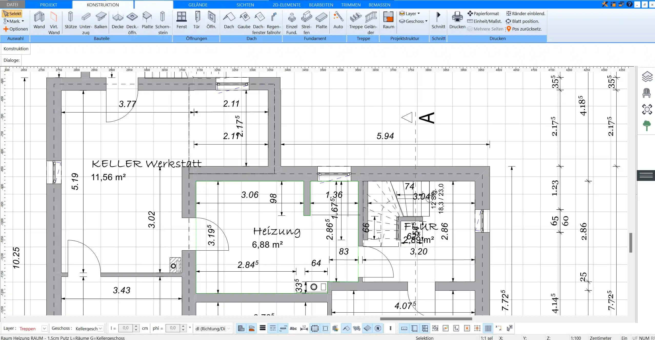Screen dimensions: 655x340
Task: Select the Regenfallrohr downpipe tool
Action: click(x=274, y=23)
